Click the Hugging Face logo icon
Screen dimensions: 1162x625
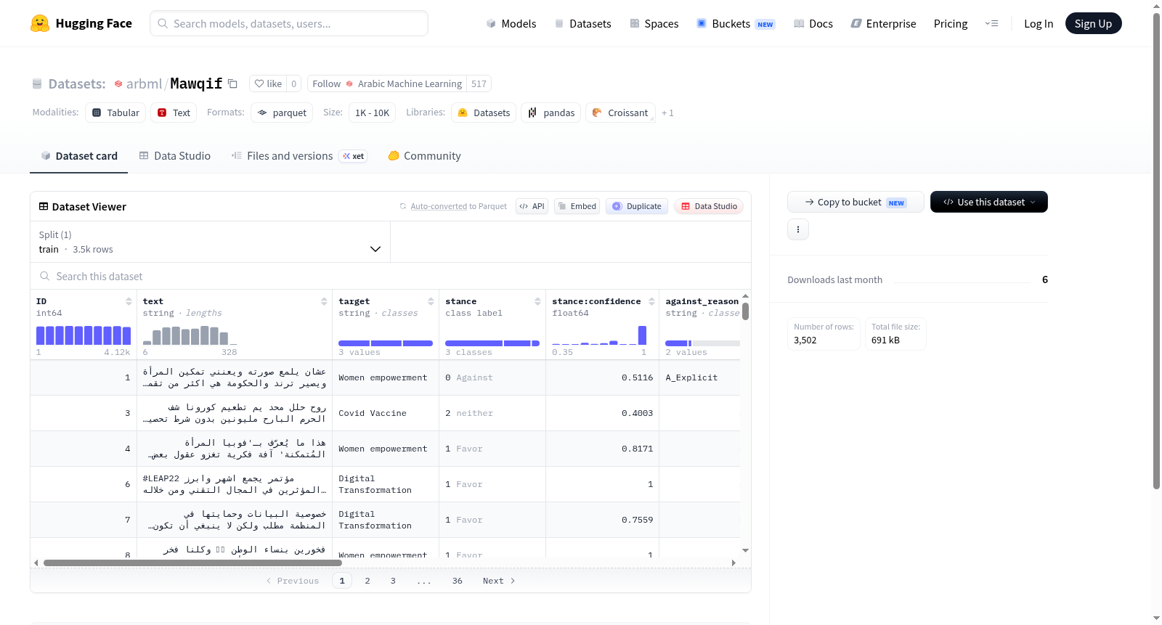[40, 23]
